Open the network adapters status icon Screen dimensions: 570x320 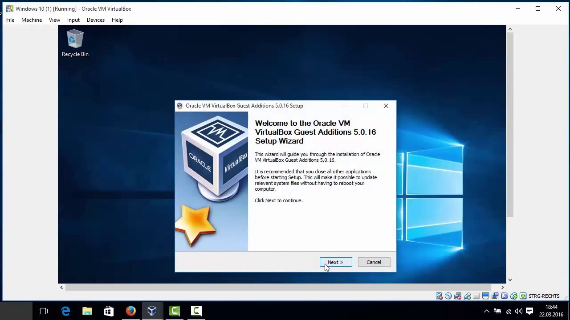458,296
